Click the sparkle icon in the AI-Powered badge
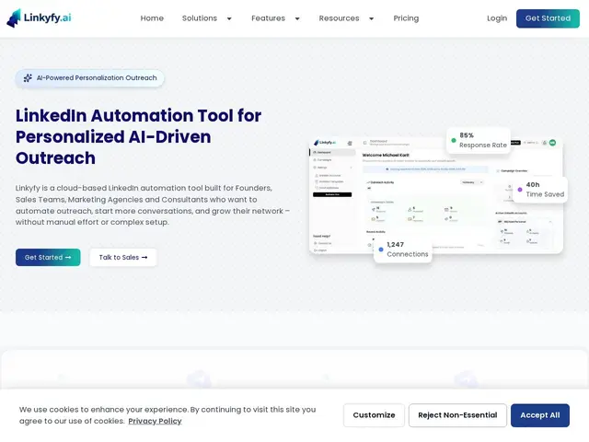This screenshot has width=589, height=442. pos(28,78)
